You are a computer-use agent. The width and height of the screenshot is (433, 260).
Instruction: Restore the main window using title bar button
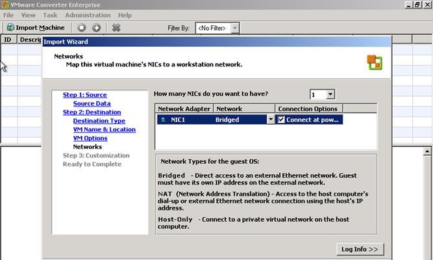[417, 5]
